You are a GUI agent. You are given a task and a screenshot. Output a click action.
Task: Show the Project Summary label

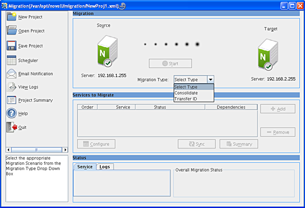36,100
